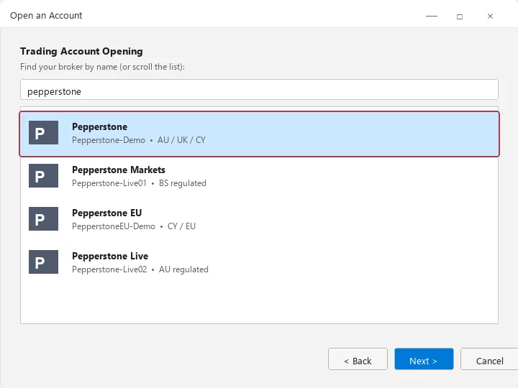This screenshot has width=518, height=388.
Task: Maximize the Open an Account window
Action: pos(460,17)
